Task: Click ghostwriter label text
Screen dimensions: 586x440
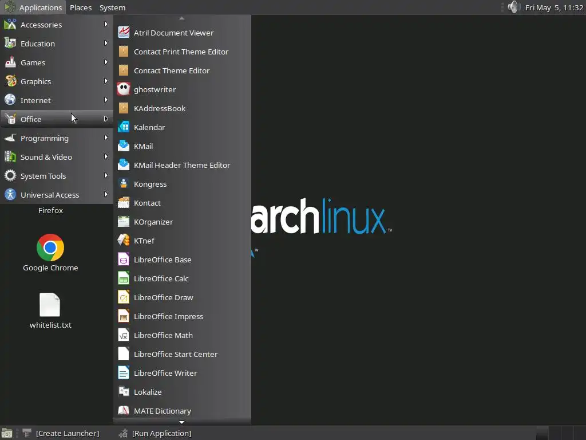Action: point(155,90)
